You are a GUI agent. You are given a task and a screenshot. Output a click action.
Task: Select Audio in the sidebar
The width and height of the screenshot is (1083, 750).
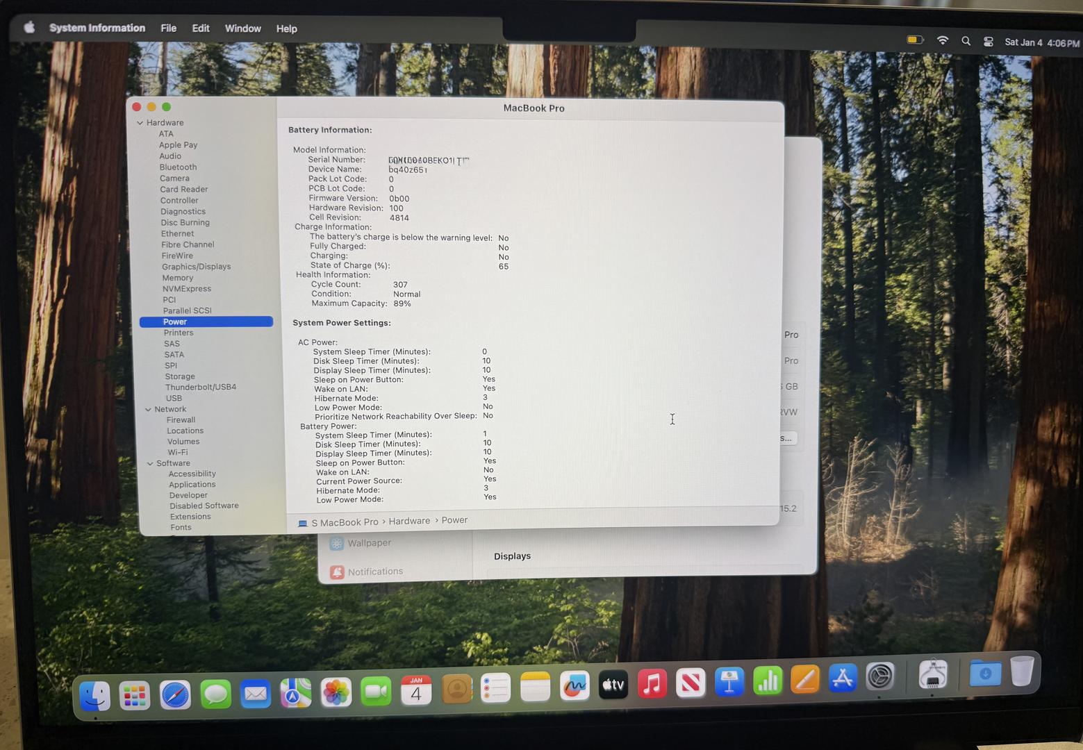[x=170, y=156]
